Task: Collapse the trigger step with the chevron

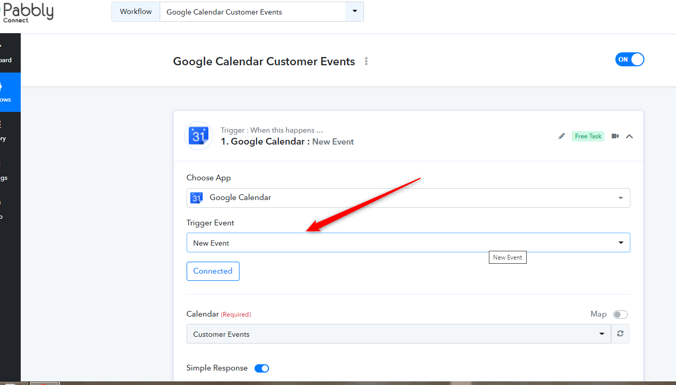Action: click(x=629, y=136)
